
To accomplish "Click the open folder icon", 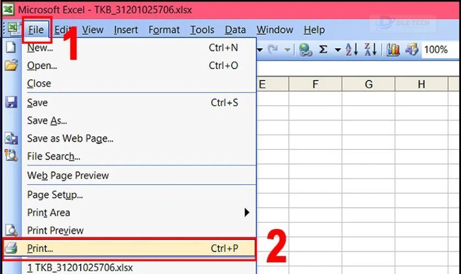I will (x=11, y=65).
